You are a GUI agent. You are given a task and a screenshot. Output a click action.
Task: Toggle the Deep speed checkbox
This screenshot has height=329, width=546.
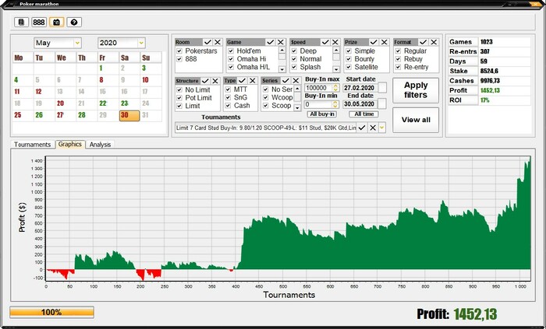coord(294,51)
